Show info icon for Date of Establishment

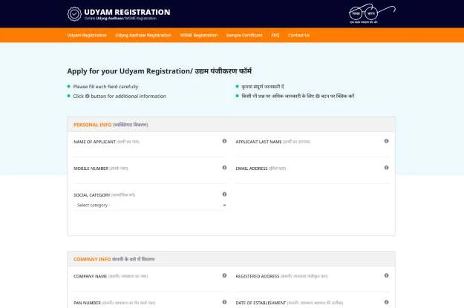pos(387,302)
